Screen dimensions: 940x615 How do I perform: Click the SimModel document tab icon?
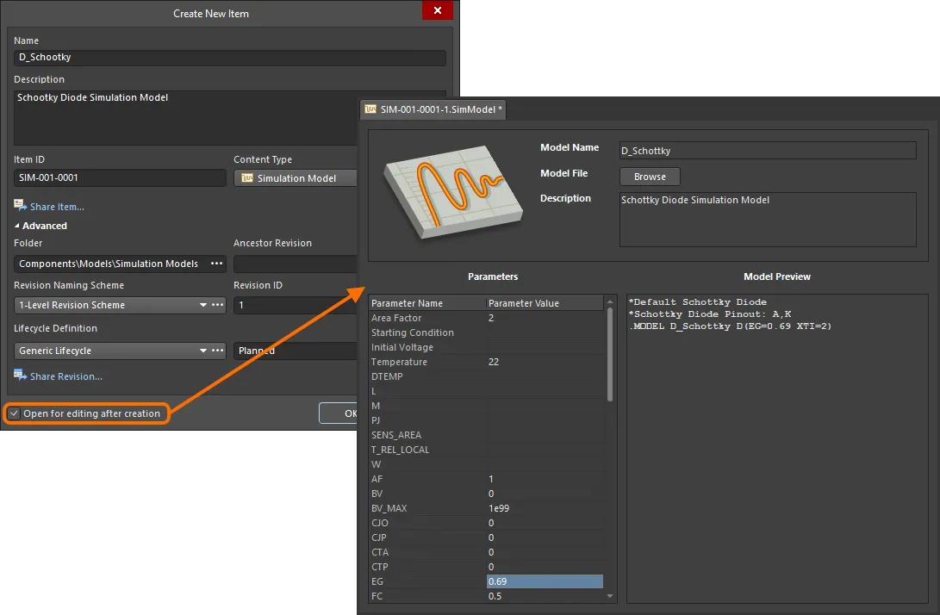370,109
